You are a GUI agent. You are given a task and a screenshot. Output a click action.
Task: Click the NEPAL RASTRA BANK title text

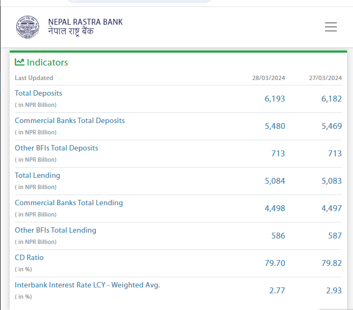[85, 22]
